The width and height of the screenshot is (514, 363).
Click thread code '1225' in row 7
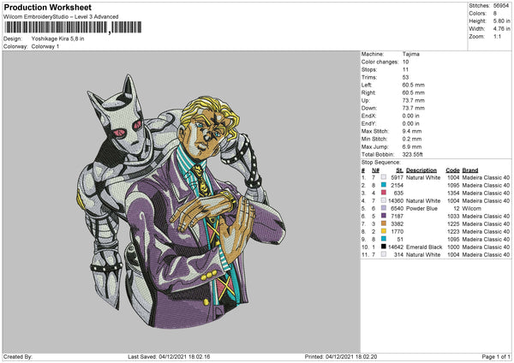pyautogui.click(x=453, y=223)
